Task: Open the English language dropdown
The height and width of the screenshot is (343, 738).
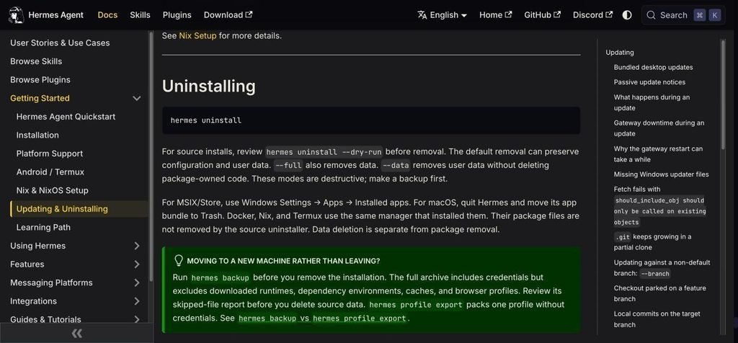Action: 442,15
